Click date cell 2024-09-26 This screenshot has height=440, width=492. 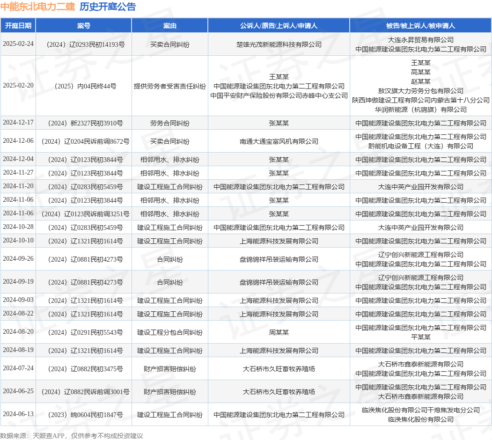pos(18,258)
